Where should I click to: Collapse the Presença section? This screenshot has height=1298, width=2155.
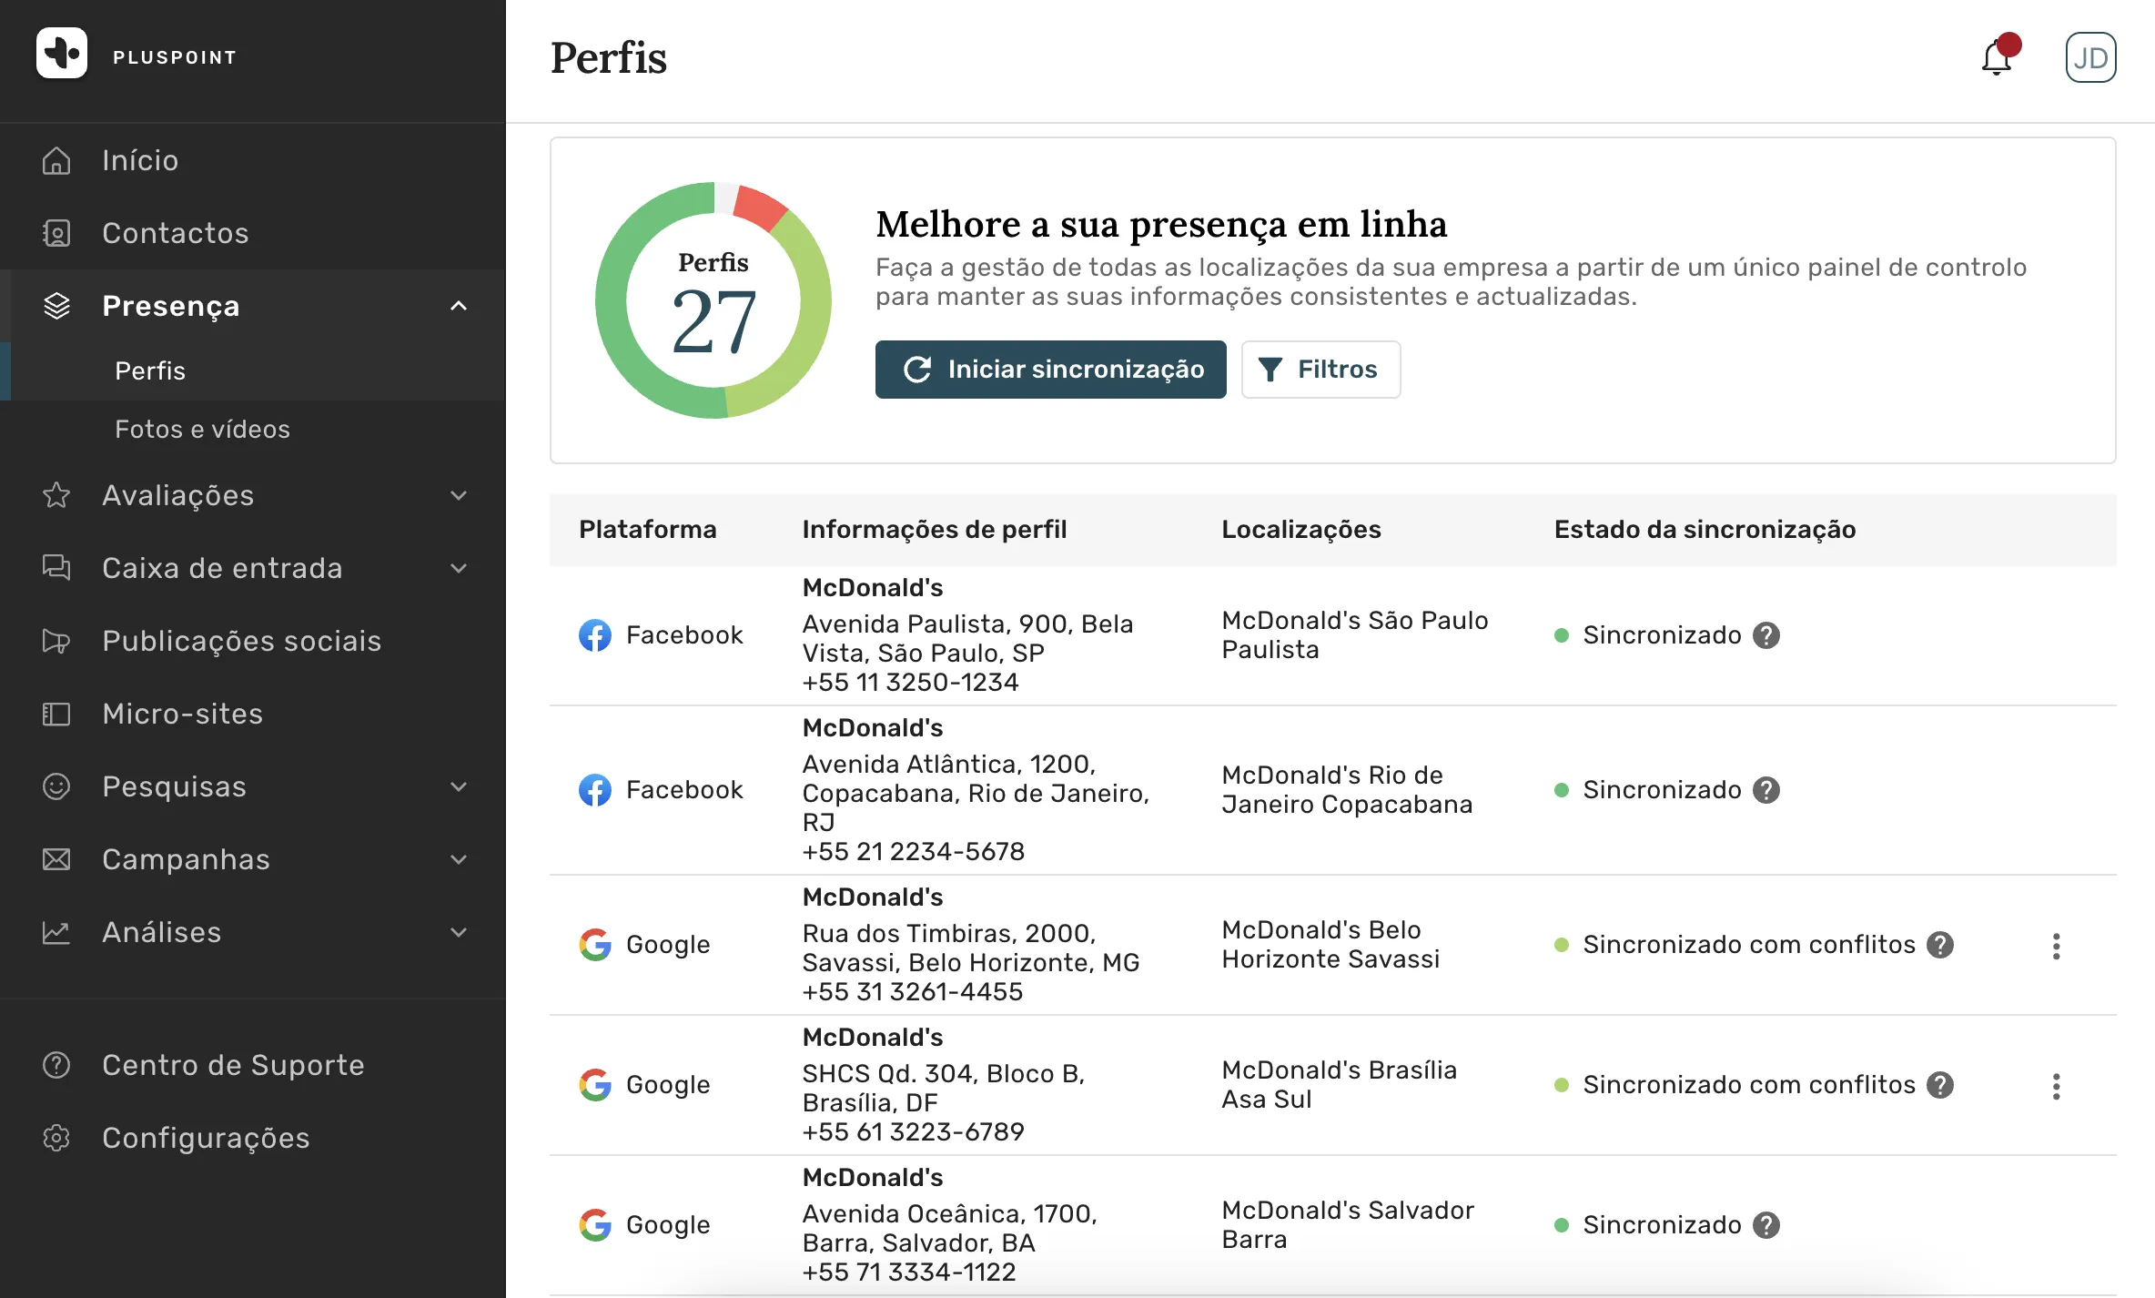click(459, 306)
